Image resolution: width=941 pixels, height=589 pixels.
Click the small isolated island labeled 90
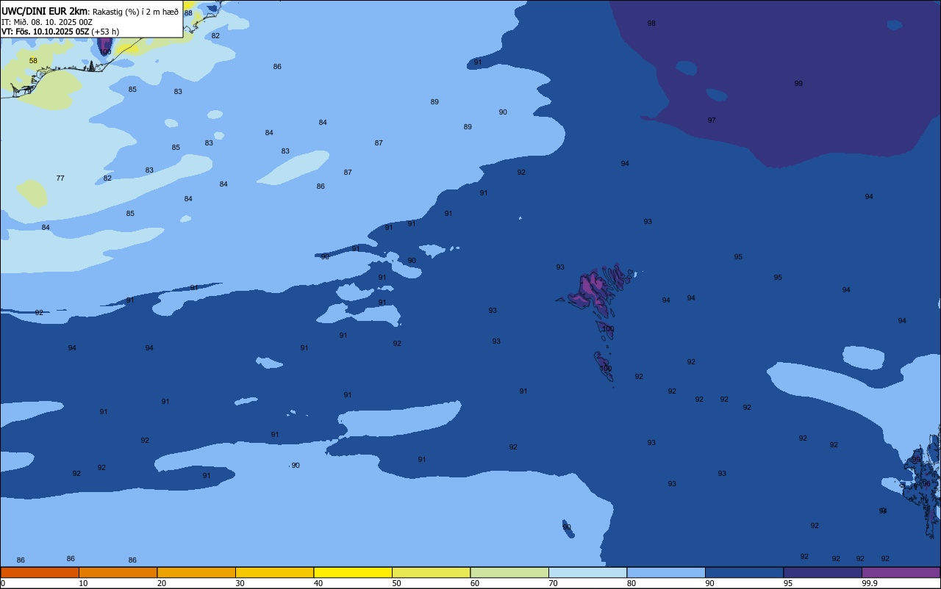click(x=568, y=527)
